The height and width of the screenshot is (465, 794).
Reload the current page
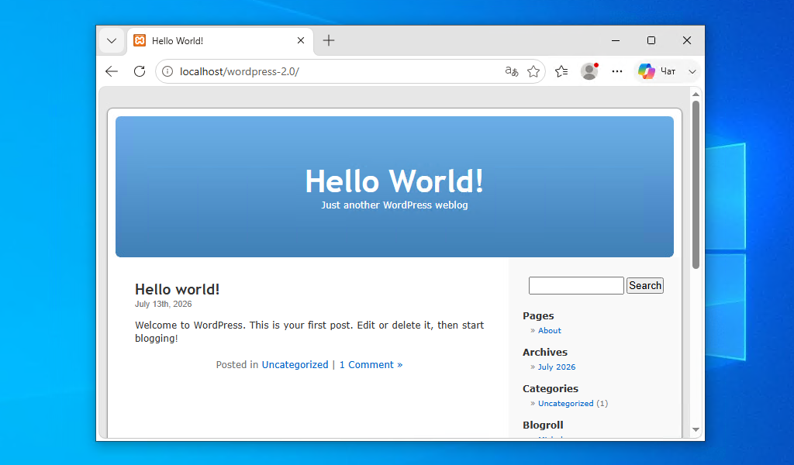point(140,71)
